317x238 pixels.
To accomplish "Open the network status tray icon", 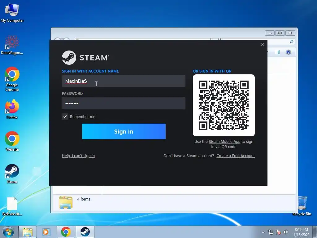I will click(x=271, y=232).
